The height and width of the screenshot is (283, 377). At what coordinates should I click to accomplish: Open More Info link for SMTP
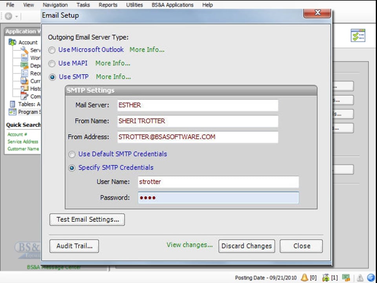[x=113, y=77]
